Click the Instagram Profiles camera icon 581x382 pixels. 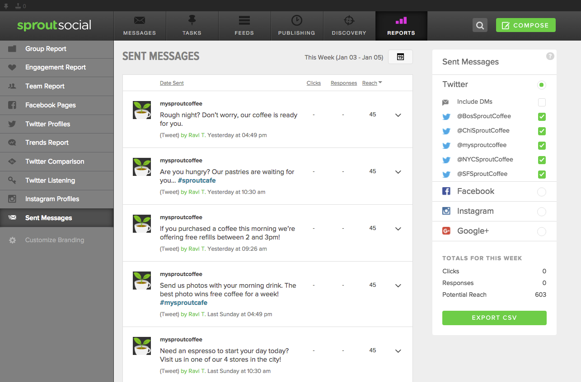[12, 199]
